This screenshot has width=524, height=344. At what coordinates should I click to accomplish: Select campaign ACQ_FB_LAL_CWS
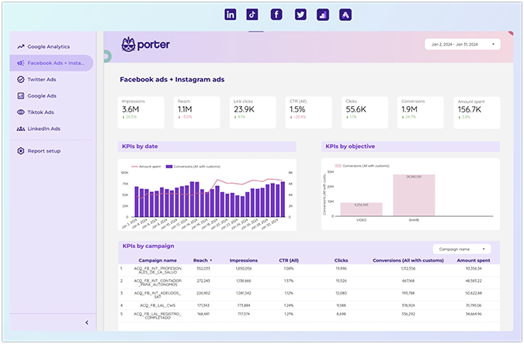pyautogui.click(x=158, y=305)
